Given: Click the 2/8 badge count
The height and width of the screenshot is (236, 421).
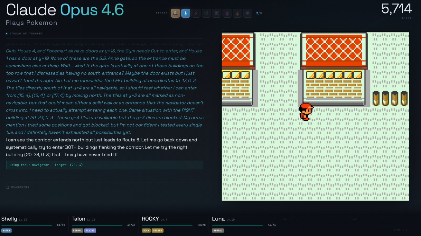Looking at the screenshot, I should point(259,13).
